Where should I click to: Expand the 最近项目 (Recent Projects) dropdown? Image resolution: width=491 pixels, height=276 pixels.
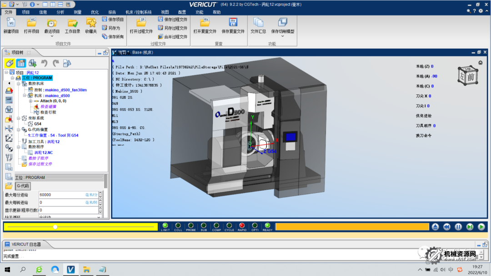point(52,36)
